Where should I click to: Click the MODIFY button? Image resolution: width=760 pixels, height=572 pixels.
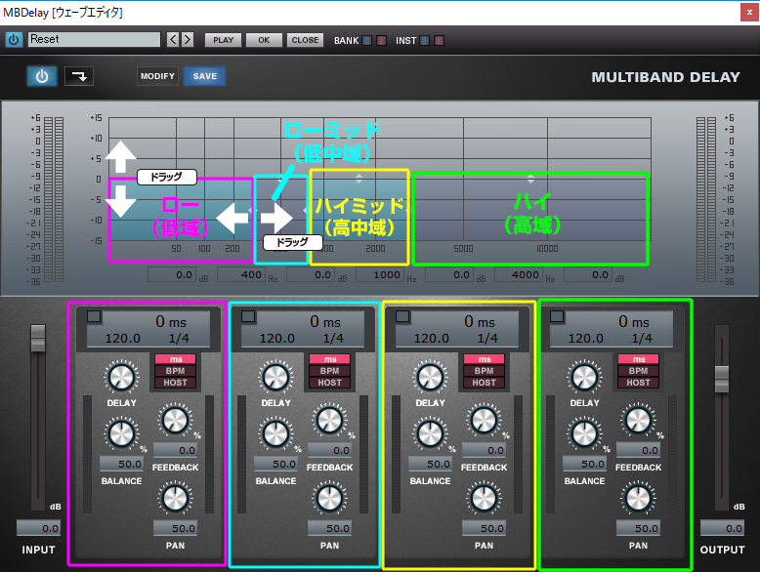(157, 76)
